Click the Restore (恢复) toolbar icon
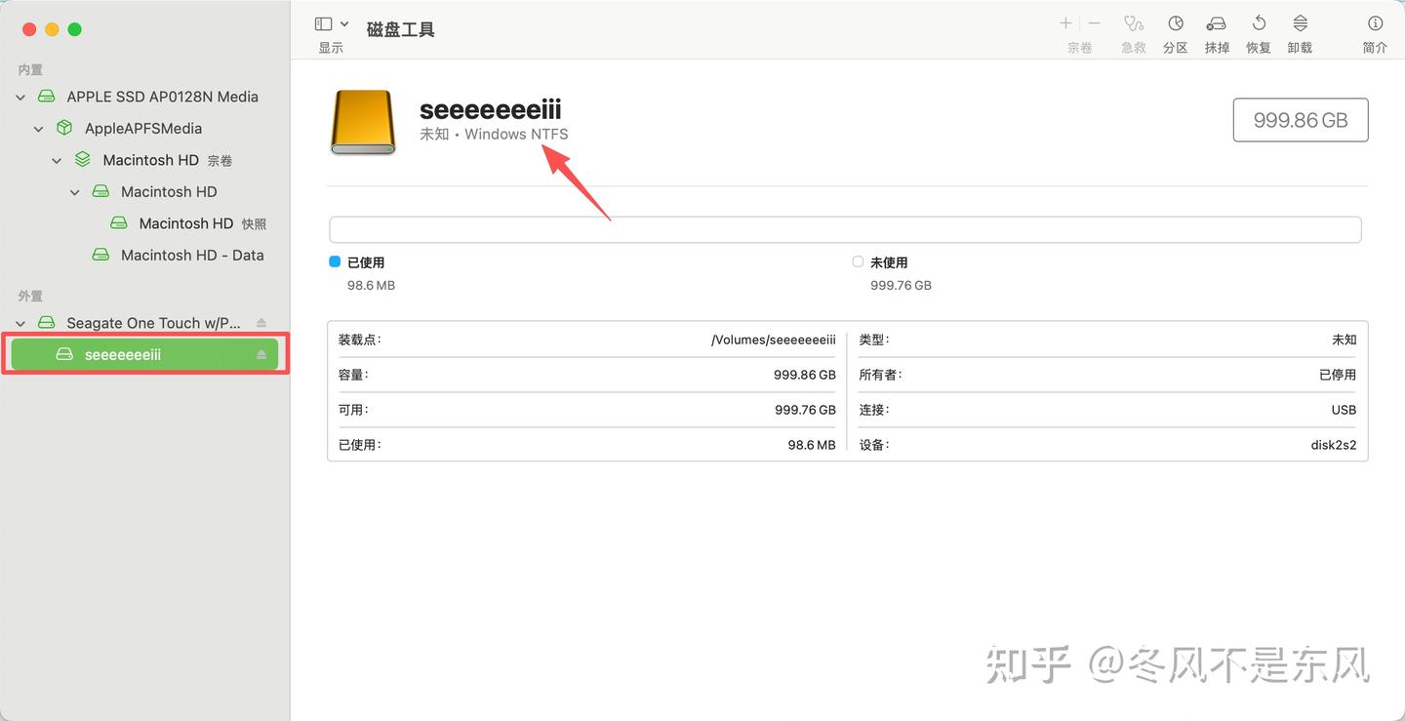Viewport: 1405px width, 721px height. pos(1259,23)
